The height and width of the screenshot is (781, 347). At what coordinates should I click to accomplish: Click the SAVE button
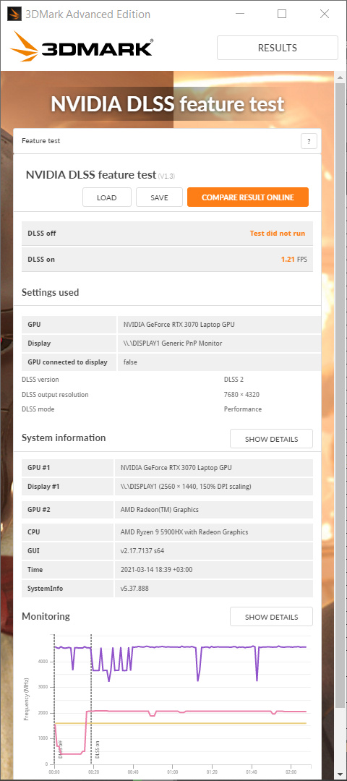pos(159,197)
